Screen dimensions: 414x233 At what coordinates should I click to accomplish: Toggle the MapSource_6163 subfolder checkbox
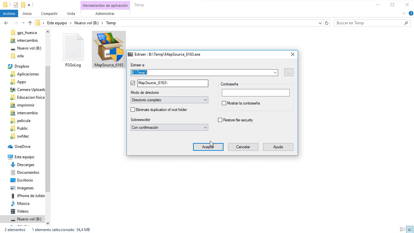click(133, 83)
